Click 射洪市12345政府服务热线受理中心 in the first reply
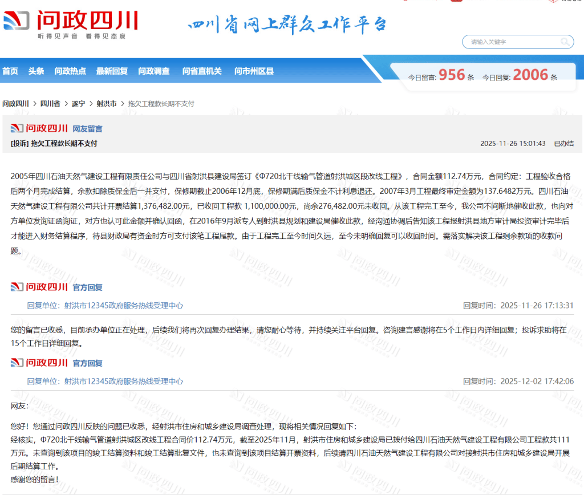Viewport: 584px width, 495px height. pyautogui.click(x=123, y=306)
